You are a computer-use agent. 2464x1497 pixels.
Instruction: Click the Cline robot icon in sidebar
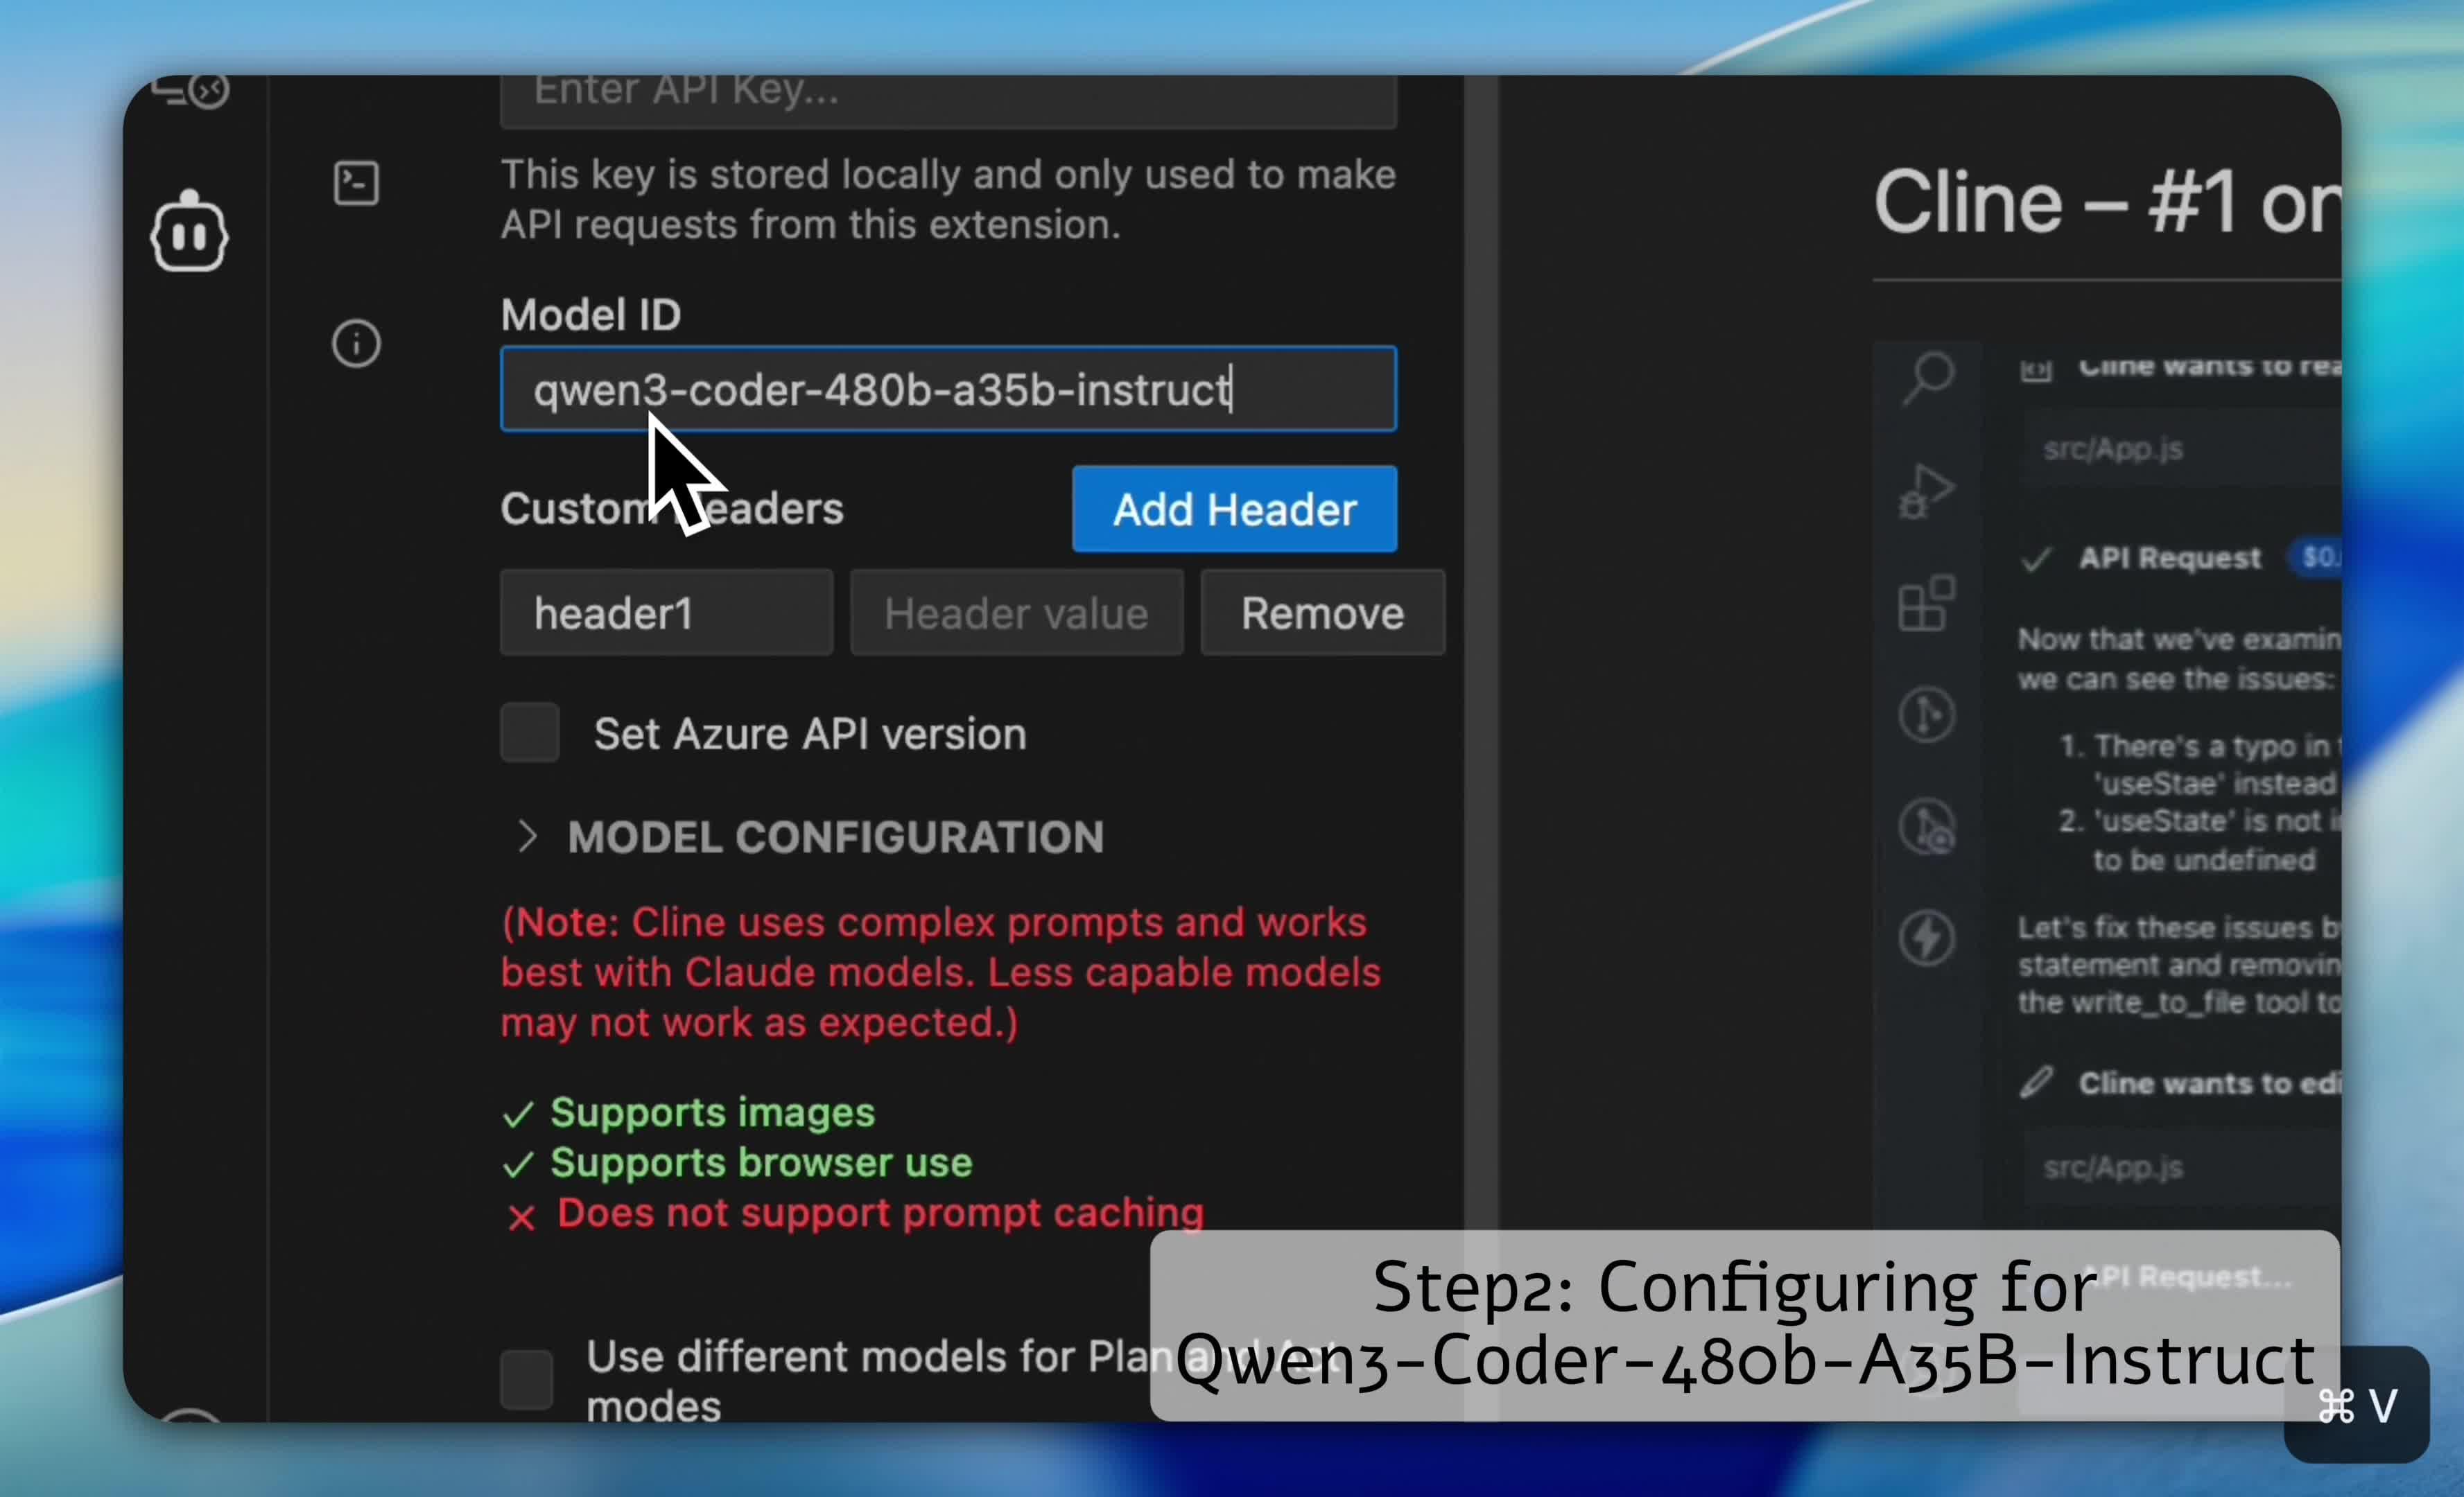(x=189, y=232)
